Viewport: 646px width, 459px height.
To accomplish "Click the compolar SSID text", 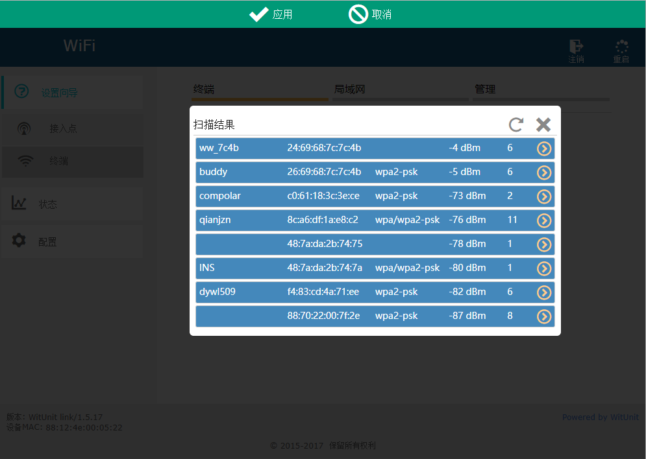I will coord(219,196).
